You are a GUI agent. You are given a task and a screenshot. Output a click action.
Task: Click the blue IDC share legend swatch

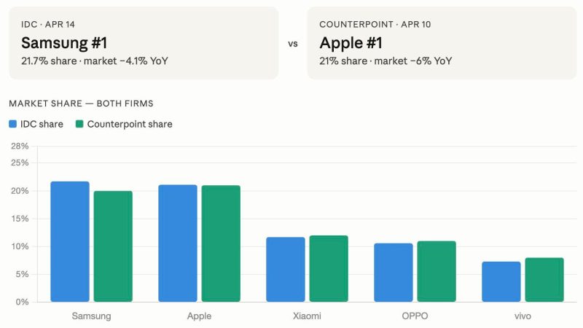13,124
